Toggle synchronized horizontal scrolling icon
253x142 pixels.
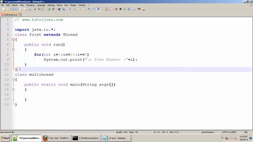(x=83, y=9)
